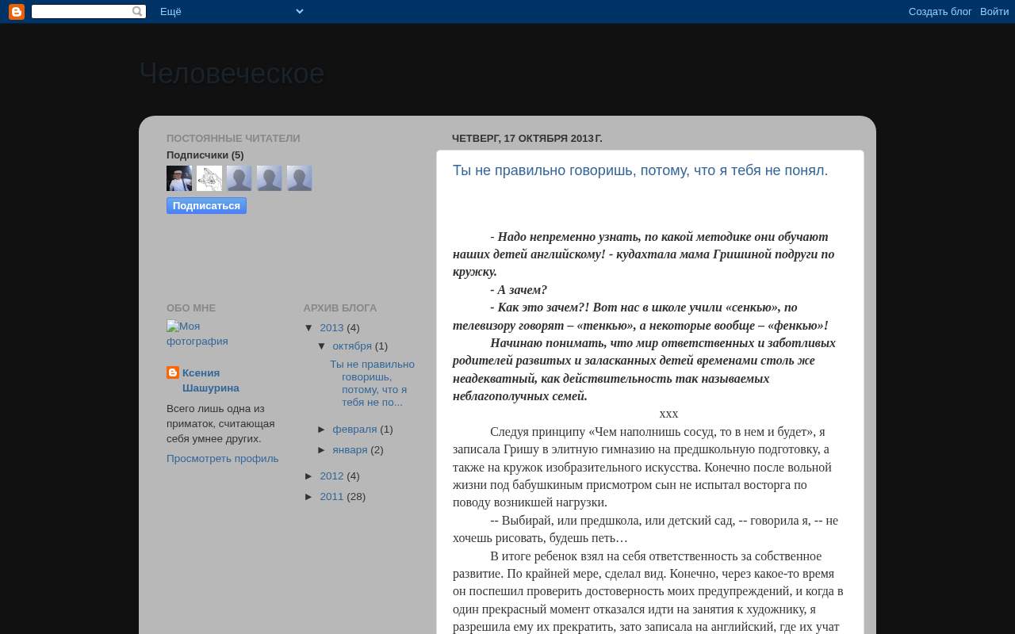The height and width of the screenshot is (634, 1015).
Task: Open Ксения Шашурина author profile link
Action: (x=211, y=380)
